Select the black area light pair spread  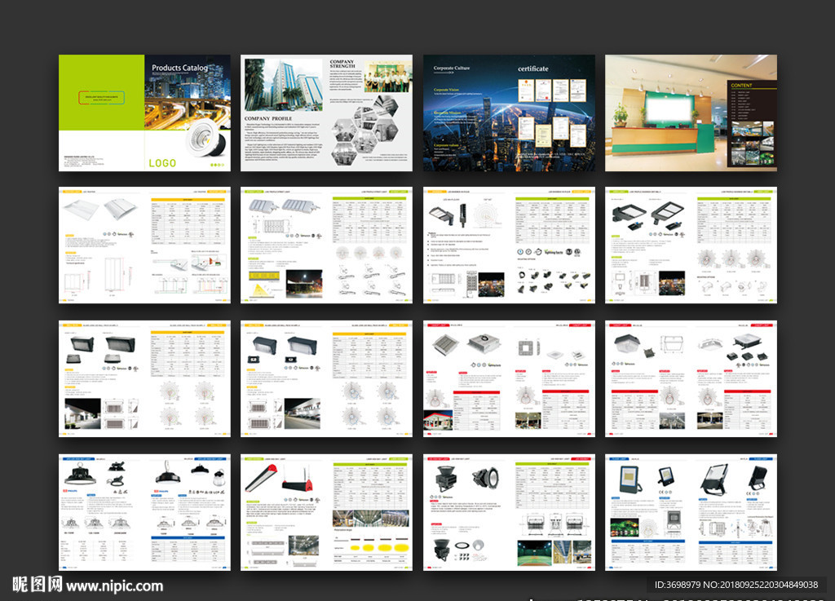[x=691, y=245]
